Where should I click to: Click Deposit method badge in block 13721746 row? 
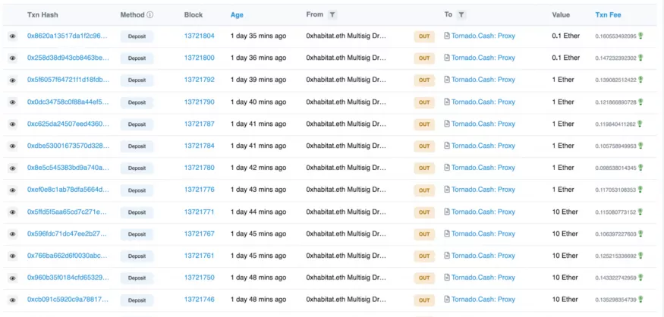(x=137, y=300)
